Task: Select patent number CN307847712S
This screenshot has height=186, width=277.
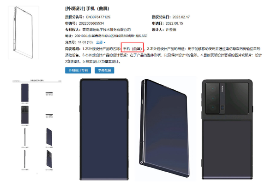Action: coord(98,17)
